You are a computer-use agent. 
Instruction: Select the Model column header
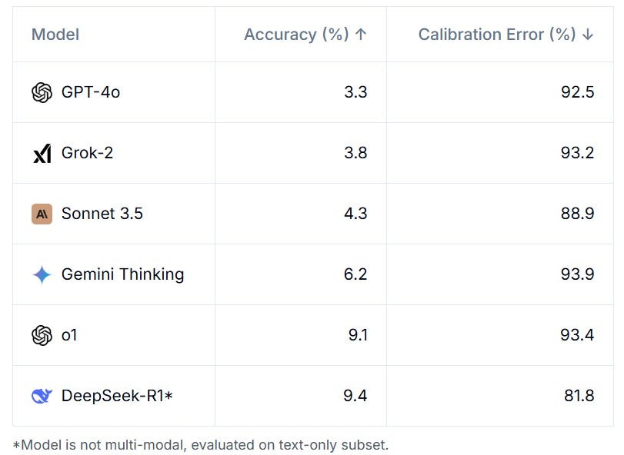coord(55,35)
